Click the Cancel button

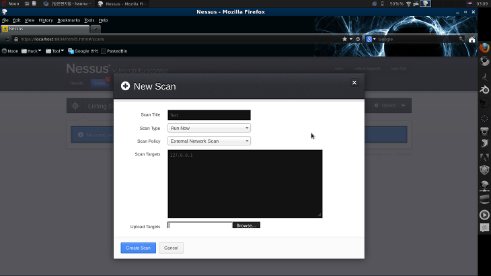point(171,248)
